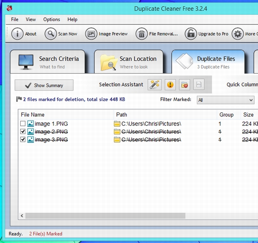
Task: Click the path text in image 3.PNG row
Action: tap(151, 140)
